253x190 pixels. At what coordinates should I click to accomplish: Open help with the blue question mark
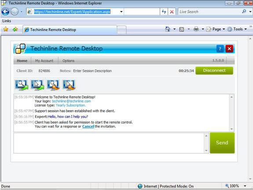click(x=220, y=48)
